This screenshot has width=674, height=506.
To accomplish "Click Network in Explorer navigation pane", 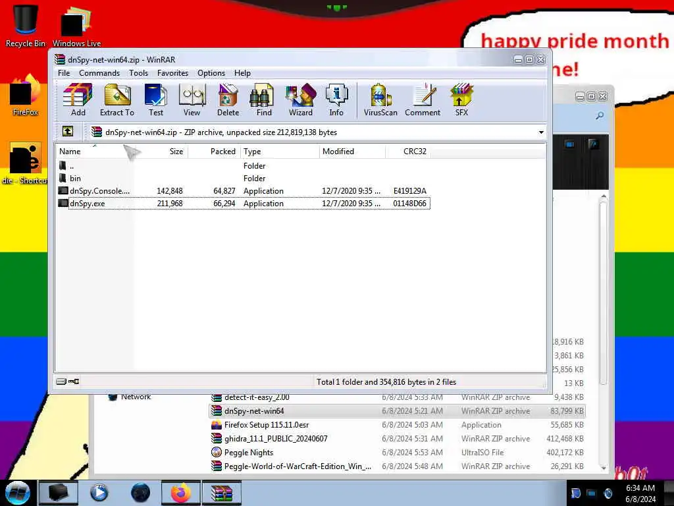I will [x=136, y=397].
